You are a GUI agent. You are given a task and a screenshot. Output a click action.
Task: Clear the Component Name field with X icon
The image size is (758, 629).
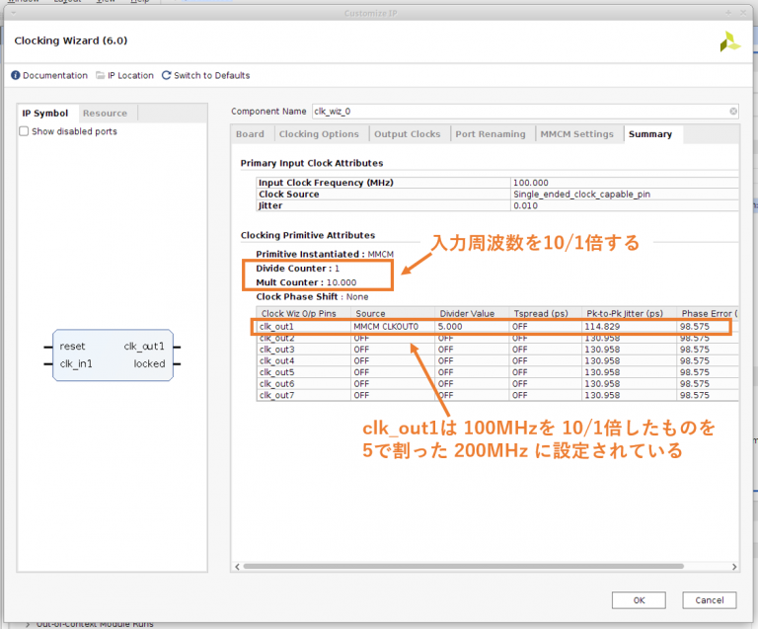(733, 112)
